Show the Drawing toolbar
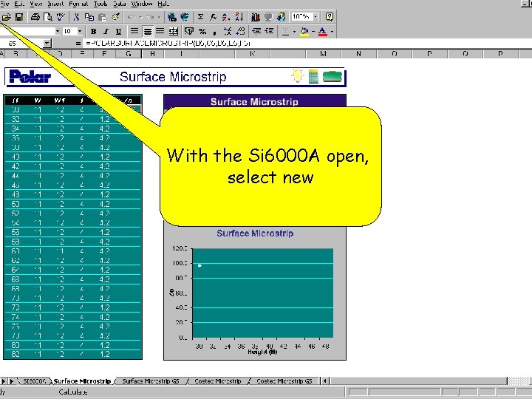This screenshot has width=532, height=399. [x=282, y=17]
